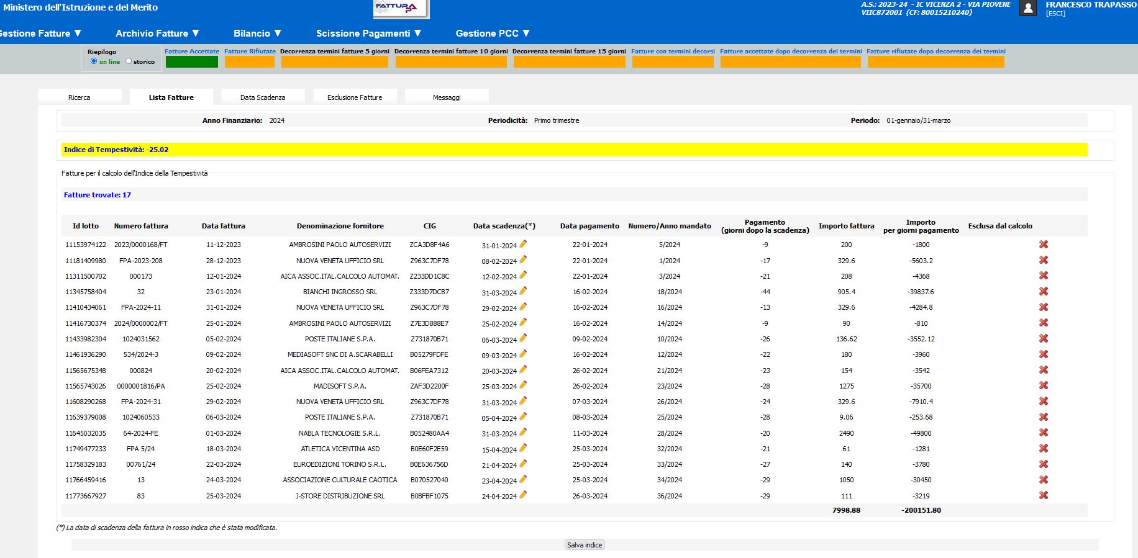The height and width of the screenshot is (558, 1138).
Task: Expand the Gestione Fatture menu
Action: click(40, 34)
